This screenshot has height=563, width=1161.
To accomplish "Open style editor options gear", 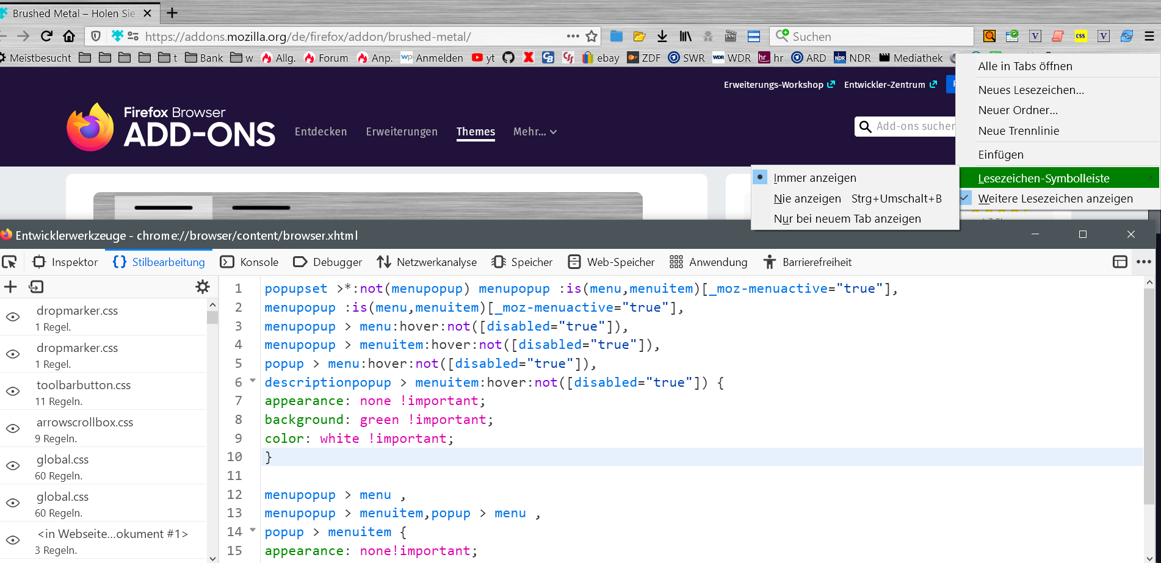I will (202, 287).
